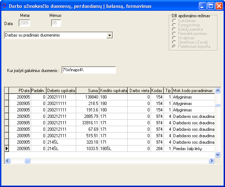Click the Suma cell 1033.5
This screenshot has height=187, width=225.
click(x=88, y=148)
